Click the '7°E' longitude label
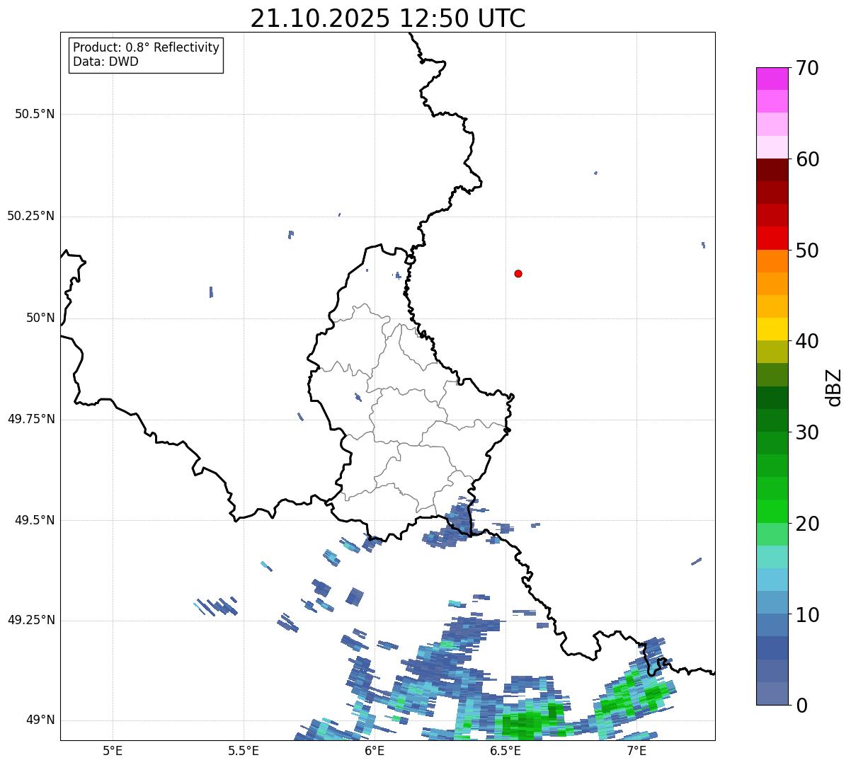The height and width of the screenshot is (765, 851). pos(636,750)
